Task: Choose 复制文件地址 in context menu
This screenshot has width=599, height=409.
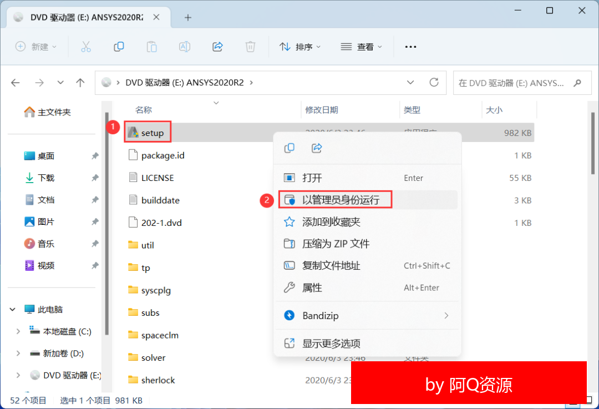Action: click(x=368, y=266)
